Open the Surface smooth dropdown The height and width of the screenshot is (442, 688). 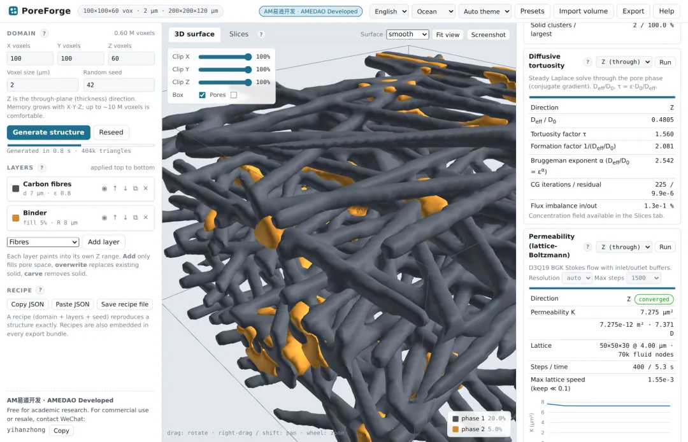tap(408, 34)
